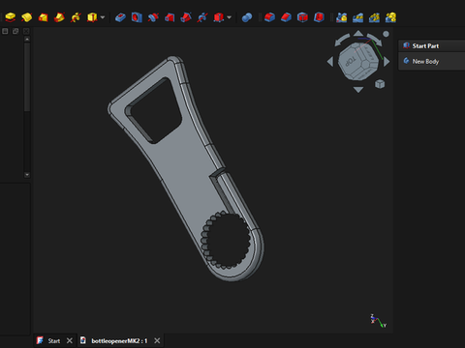Screen dimensions: 465x348
Task: Select the Groove tool
Action: (153, 17)
